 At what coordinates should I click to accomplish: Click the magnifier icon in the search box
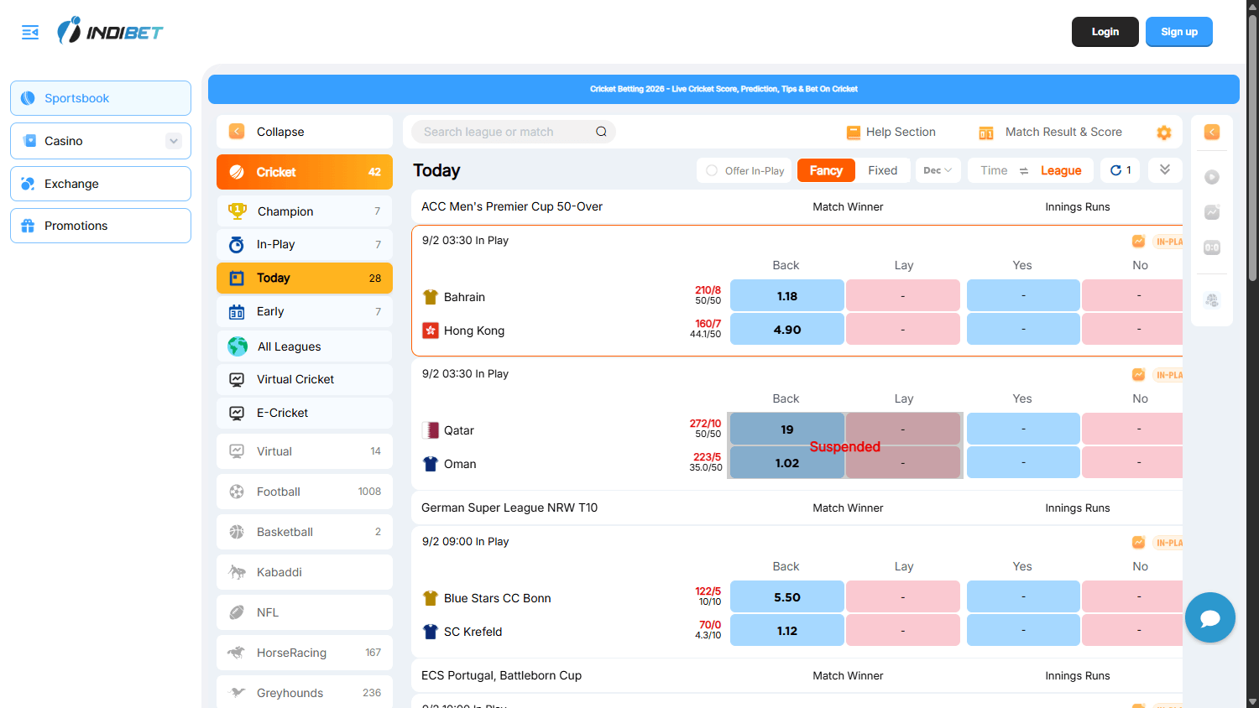coord(601,132)
